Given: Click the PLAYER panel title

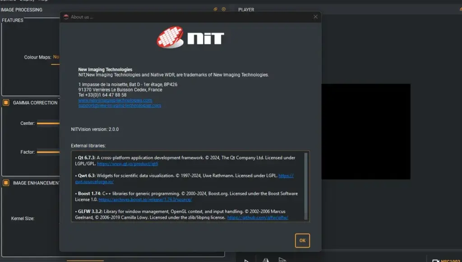Looking at the screenshot, I should tap(246, 10).
